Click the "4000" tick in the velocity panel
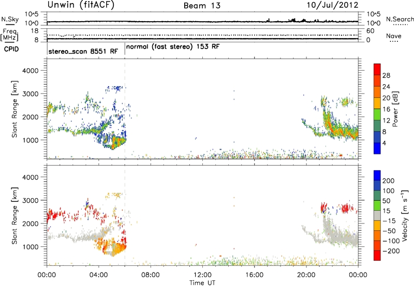The width and height of the screenshot is (414, 286). 30,177
